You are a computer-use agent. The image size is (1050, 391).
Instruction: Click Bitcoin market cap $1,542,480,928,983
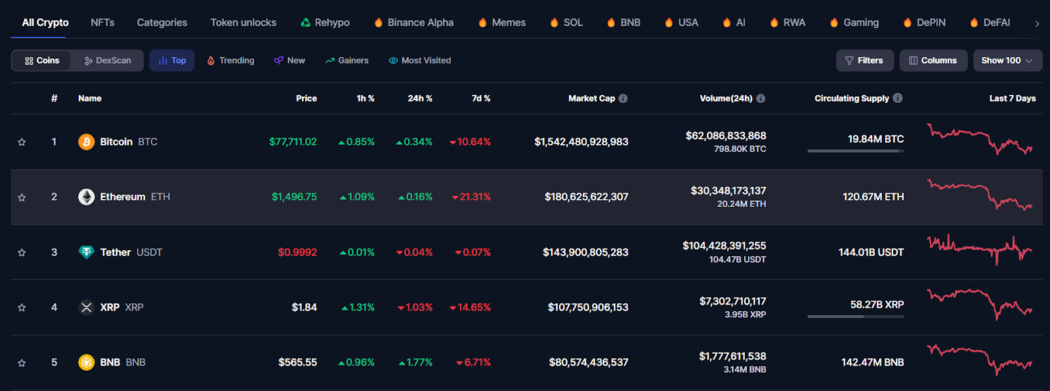coord(581,141)
